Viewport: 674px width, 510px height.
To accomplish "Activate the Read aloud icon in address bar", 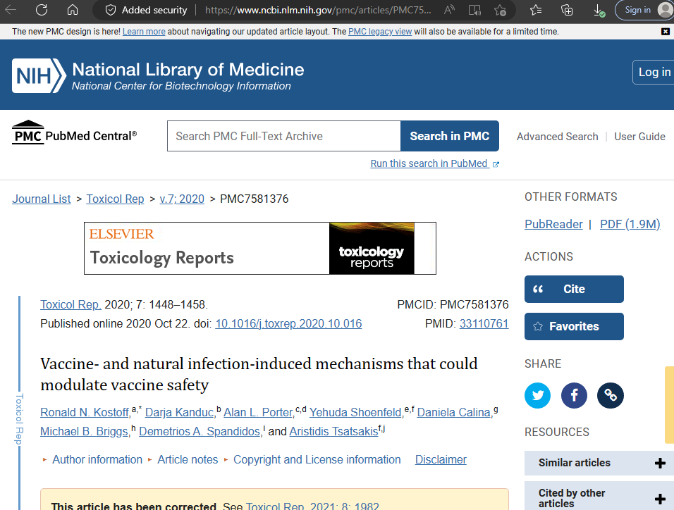I will point(449,10).
